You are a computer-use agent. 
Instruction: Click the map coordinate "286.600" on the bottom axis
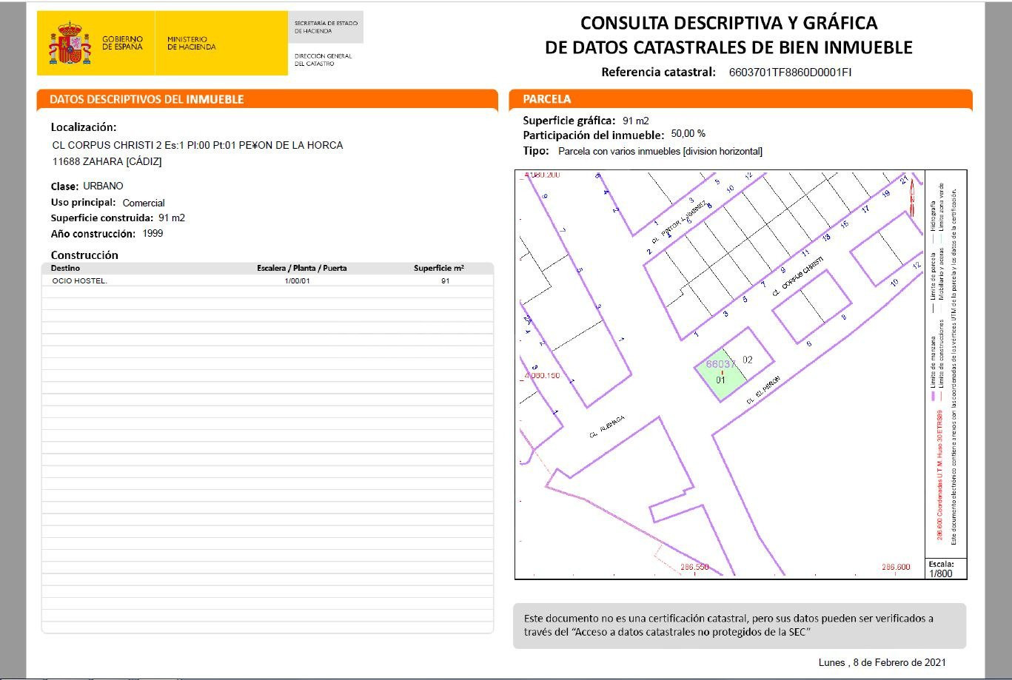pyautogui.click(x=896, y=568)
